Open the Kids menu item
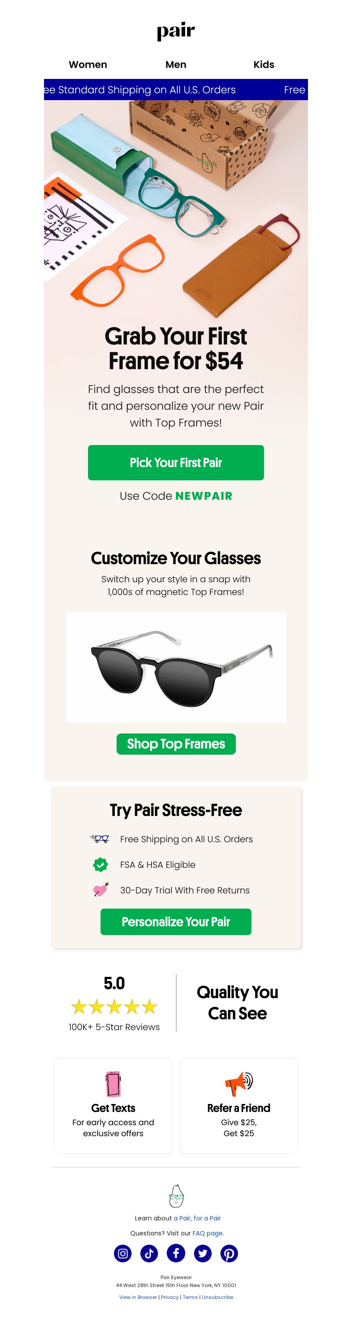352x1321 pixels. pyautogui.click(x=264, y=64)
